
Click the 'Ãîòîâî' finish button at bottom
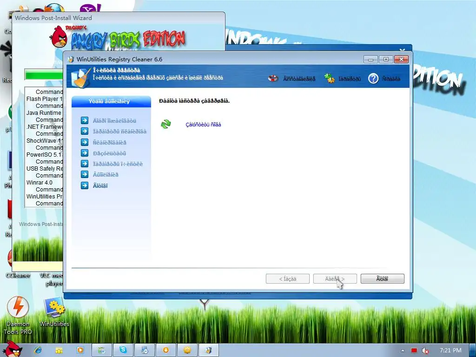pos(382,279)
